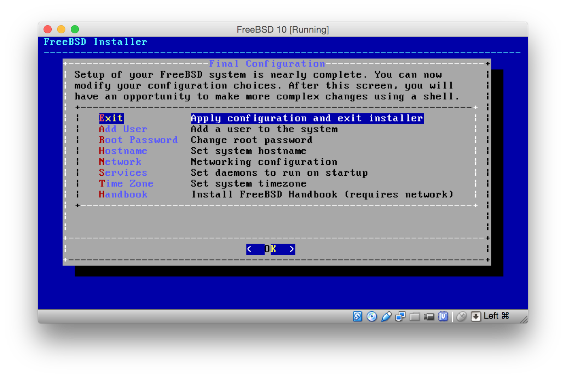The image size is (566, 378).
Task: Select Handbook to install FreeBSD Handbook
Action: tap(123, 194)
